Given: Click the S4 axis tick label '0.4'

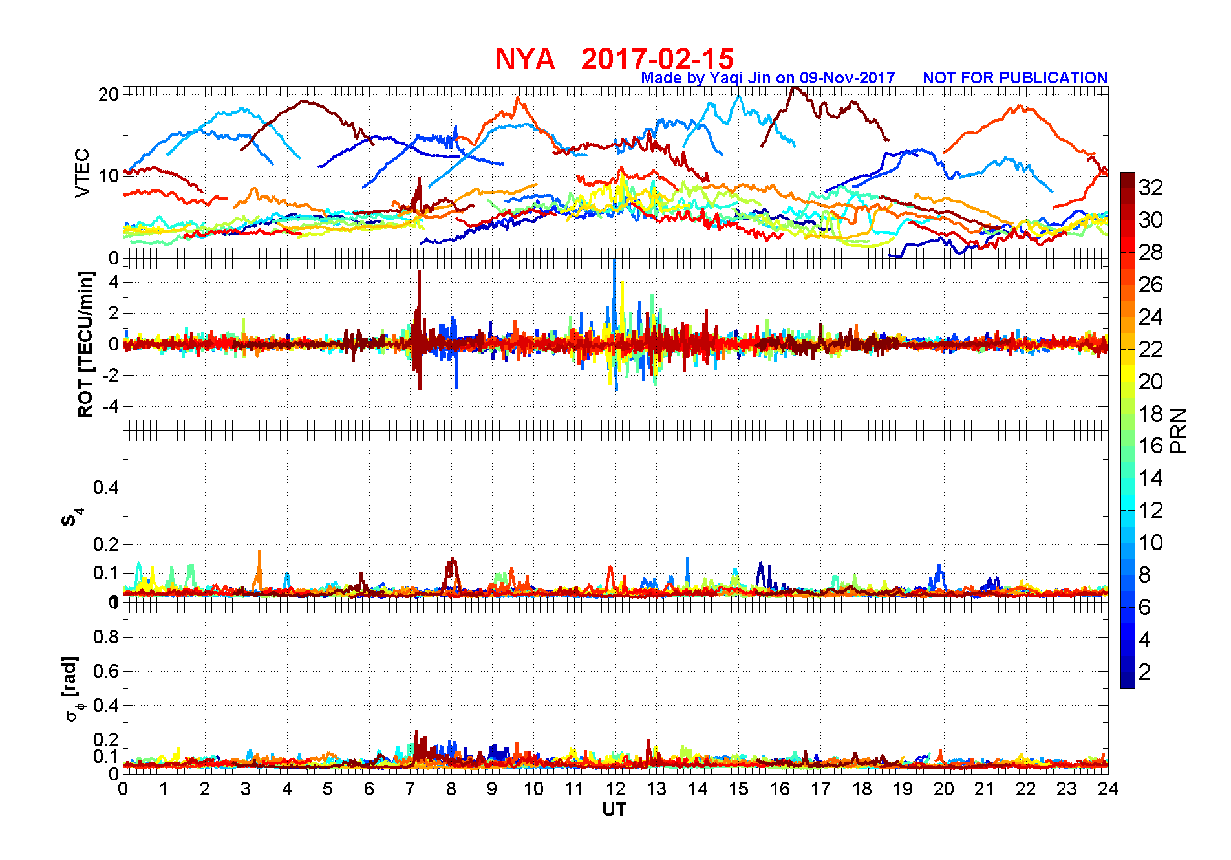Looking at the screenshot, I should tap(106, 488).
